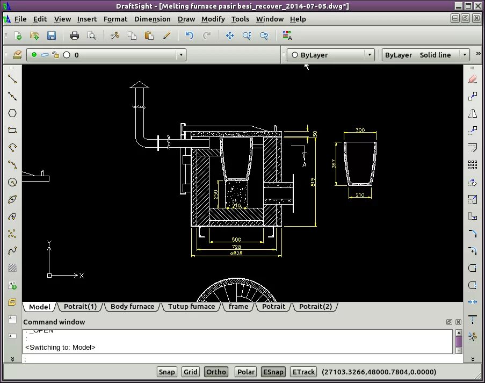Screen dimensions: 485x383
Task: Open the Modify menu
Action: coord(213,19)
